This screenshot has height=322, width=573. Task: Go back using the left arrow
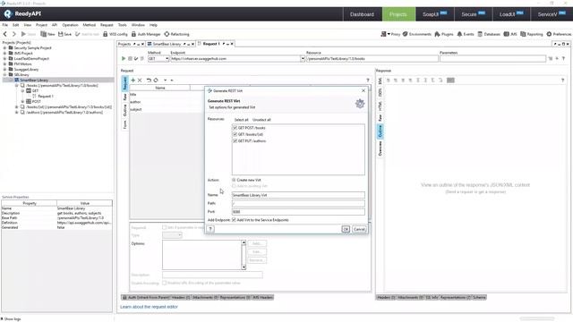click(5, 34)
